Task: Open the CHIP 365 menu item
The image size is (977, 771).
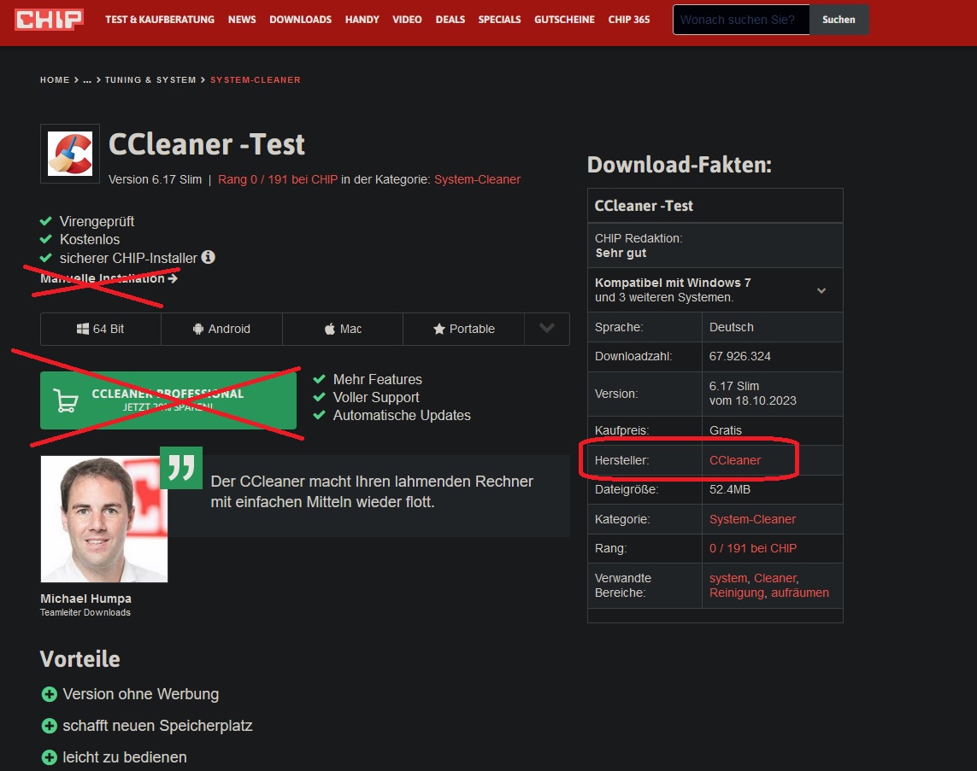Action: click(x=629, y=20)
